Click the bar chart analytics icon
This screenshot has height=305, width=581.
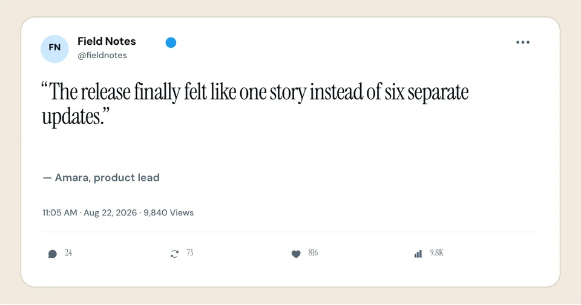(x=418, y=254)
